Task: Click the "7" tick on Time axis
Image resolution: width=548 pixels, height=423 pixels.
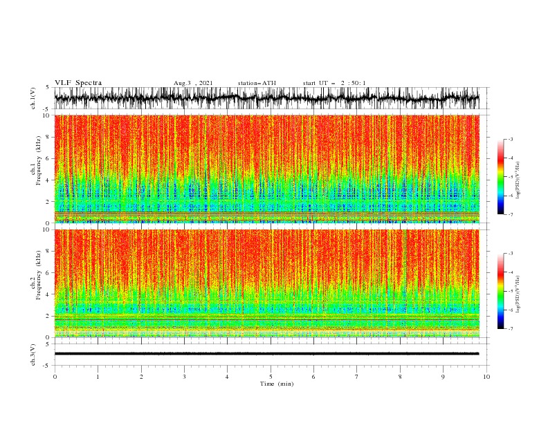Action: (x=357, y=377)
